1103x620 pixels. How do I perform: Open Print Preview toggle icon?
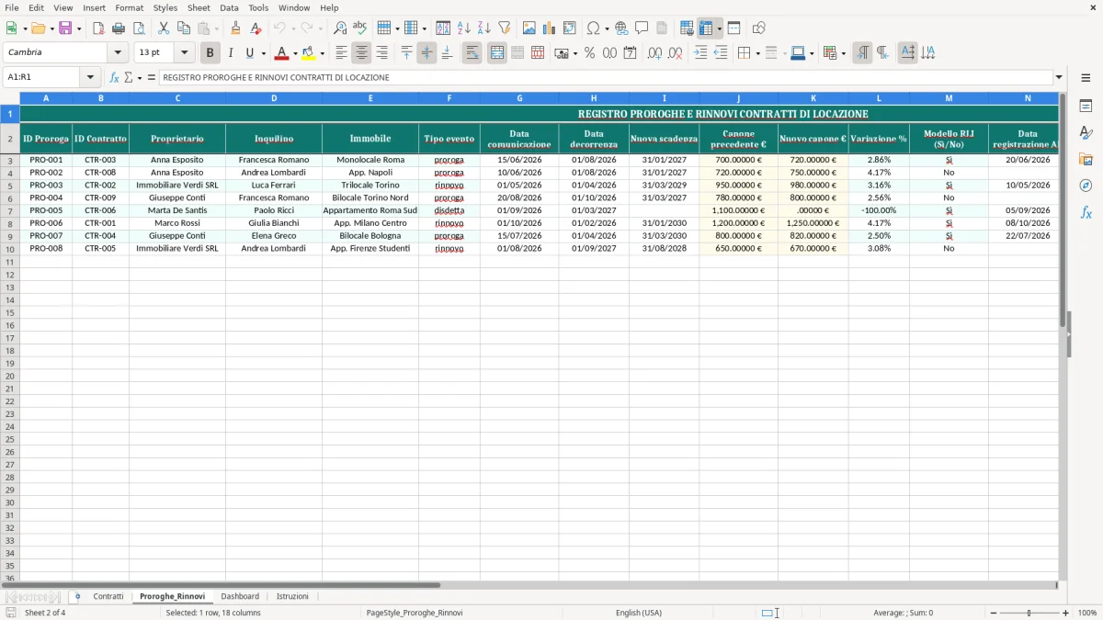139,28
